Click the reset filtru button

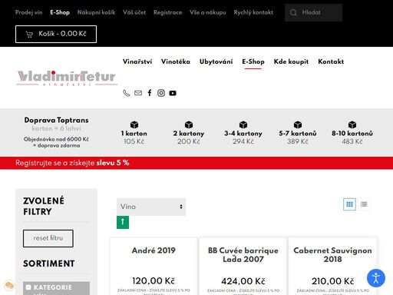point(48,238)
